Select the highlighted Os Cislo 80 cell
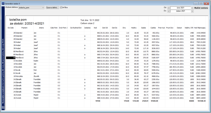The width and height of the screenshot is (211, 113). 11,58
